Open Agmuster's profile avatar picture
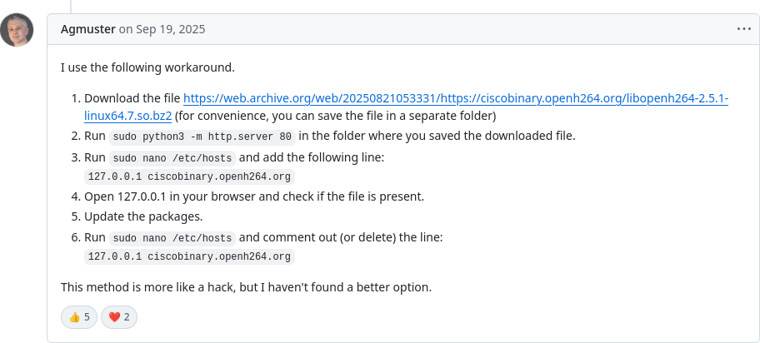760x343 pixels. coord(17,29)
